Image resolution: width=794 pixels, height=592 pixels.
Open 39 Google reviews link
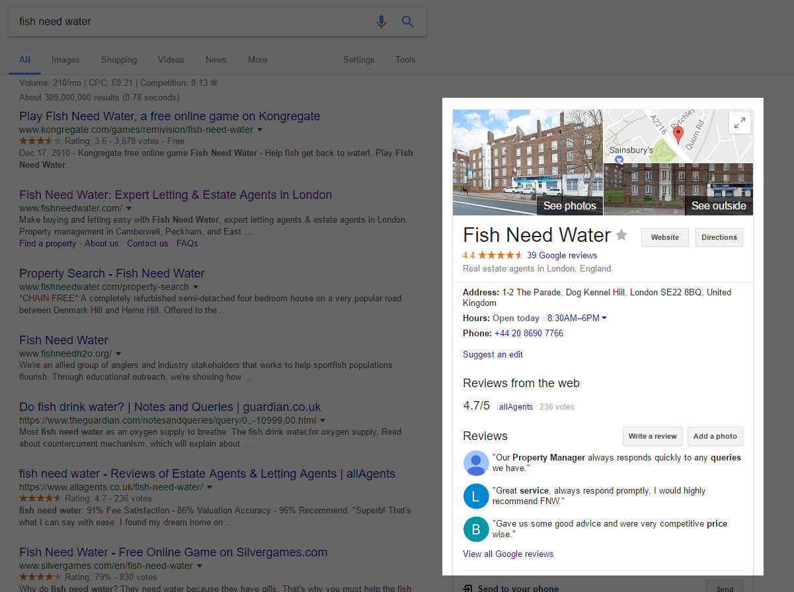tap(562, 255)
